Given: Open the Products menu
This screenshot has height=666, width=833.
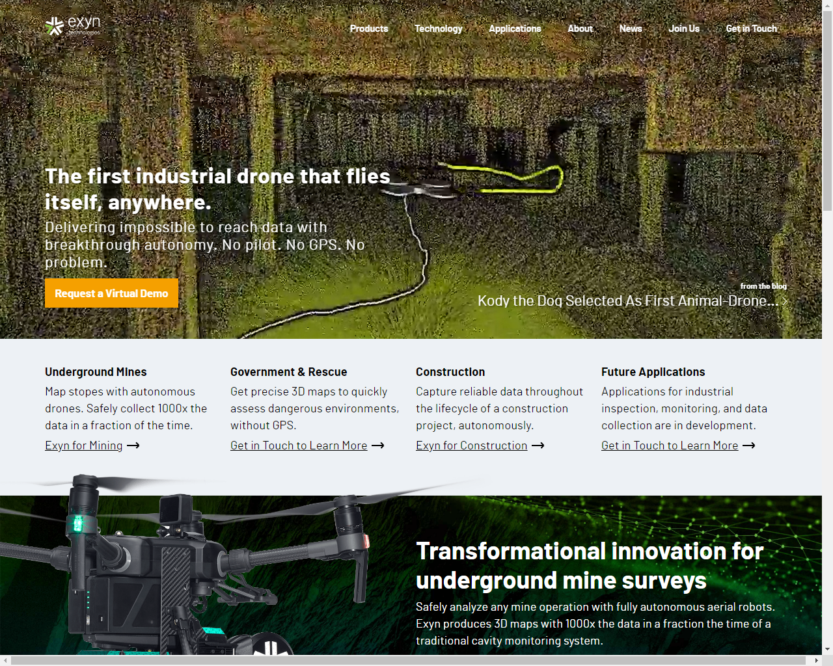Looking at the screenshot, I should pyautogui.click(x=369, y=29).
